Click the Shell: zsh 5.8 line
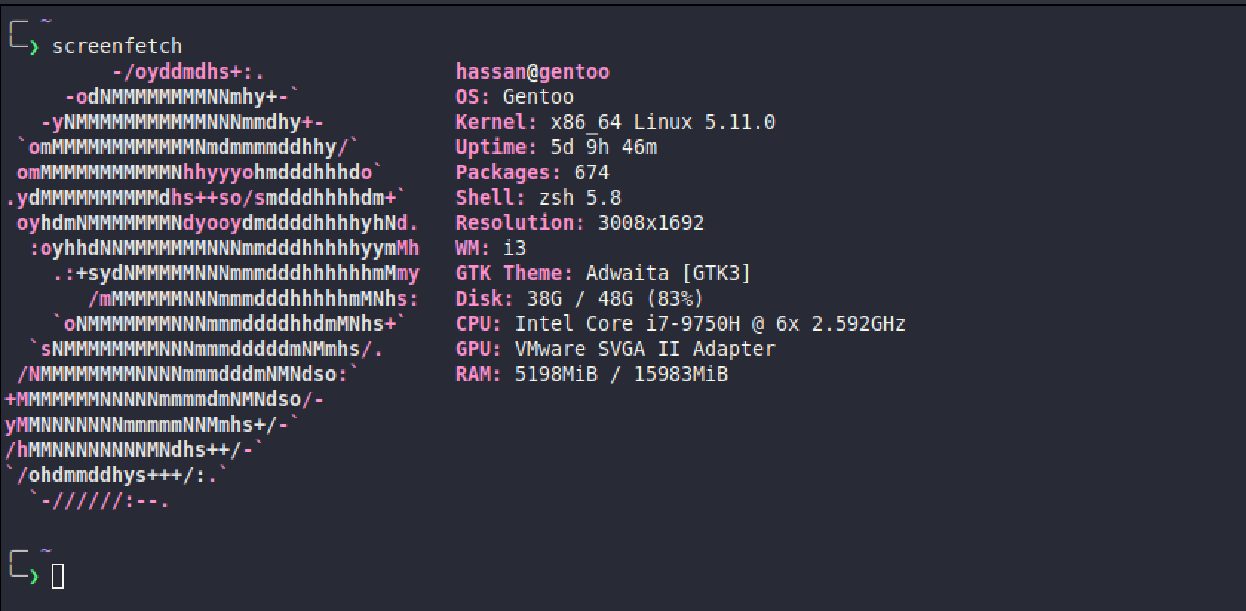Image resolution: width=1246 pixels, height=611 pixels. click(538, 198)
